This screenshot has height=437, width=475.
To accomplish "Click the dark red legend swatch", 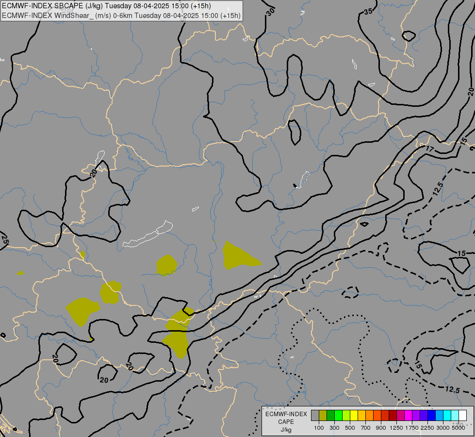I will (393, 415).
